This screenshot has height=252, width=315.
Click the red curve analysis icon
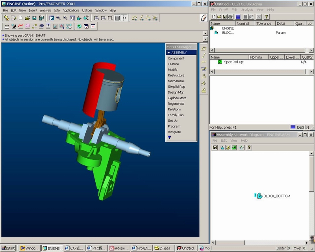tap(20, 26)
